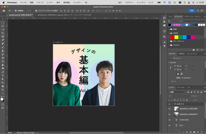Image resolution: width=206 pixels, height=134 pixels.
Task: Open more align options (three dots)
Action: (93, 11)
